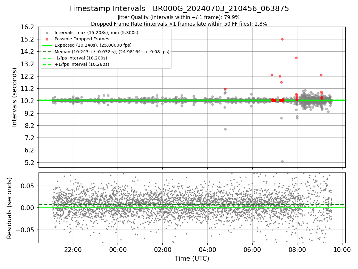Click the x-axis tick label 10:00

(342, 249)
